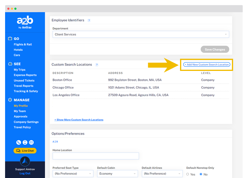Click the Support Amtrav avatar icon
This screenshot has width=248, height=178.
[25, 162]
